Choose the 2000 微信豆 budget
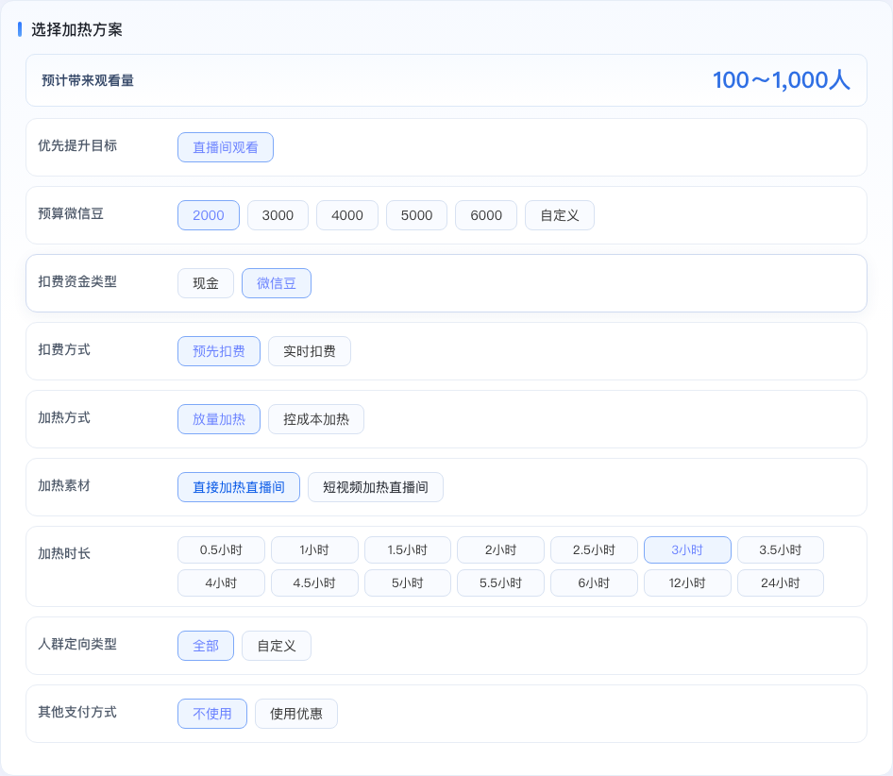Image resolution: width=893 pixels, height=776 pixels. 209,215
